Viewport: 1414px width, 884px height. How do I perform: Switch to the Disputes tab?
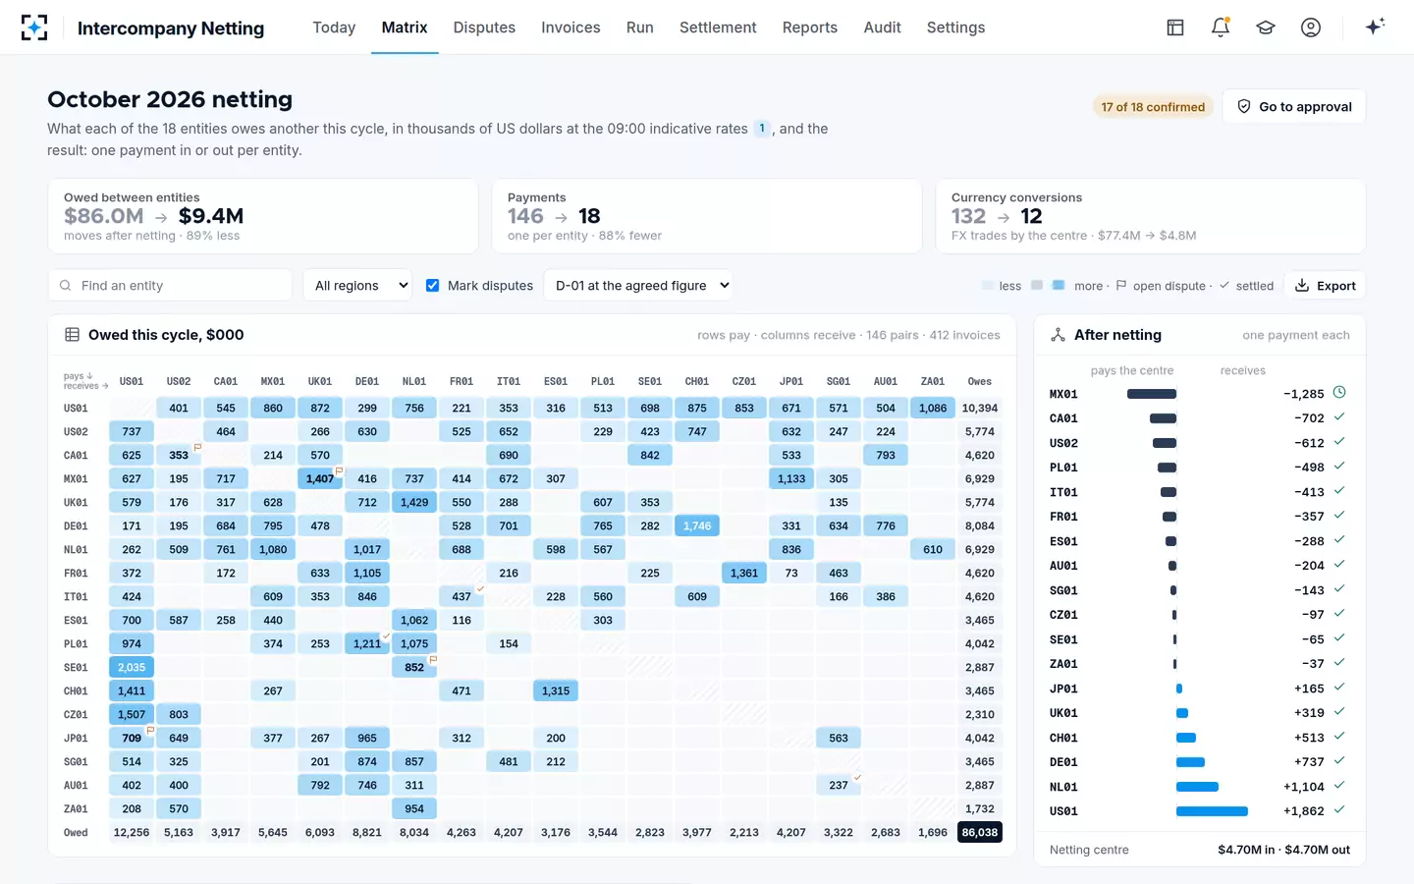coord(484,28)
